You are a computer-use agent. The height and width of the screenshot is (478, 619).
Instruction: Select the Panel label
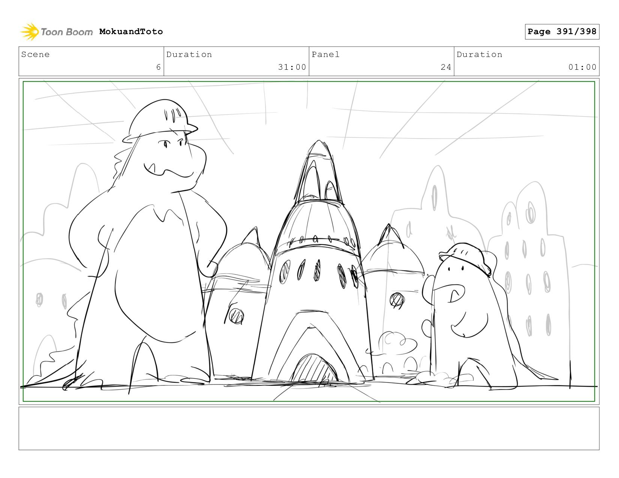[x=325, y=54]
